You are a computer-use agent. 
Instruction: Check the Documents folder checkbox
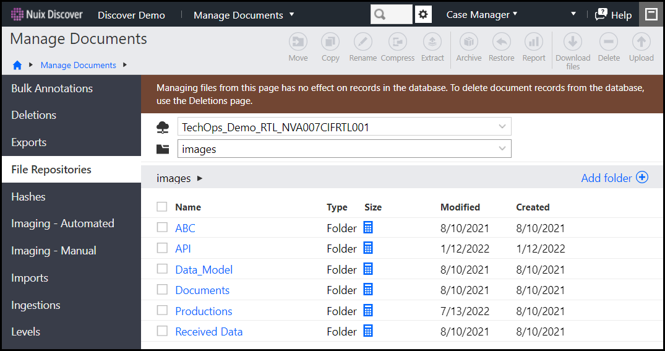coord(162,290)
